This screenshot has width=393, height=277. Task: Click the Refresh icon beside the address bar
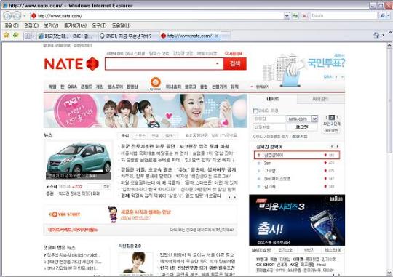pyautogui.click(x=295, y=16)
